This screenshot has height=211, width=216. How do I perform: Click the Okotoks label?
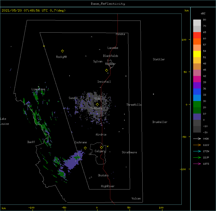click(x=103, y=175)
